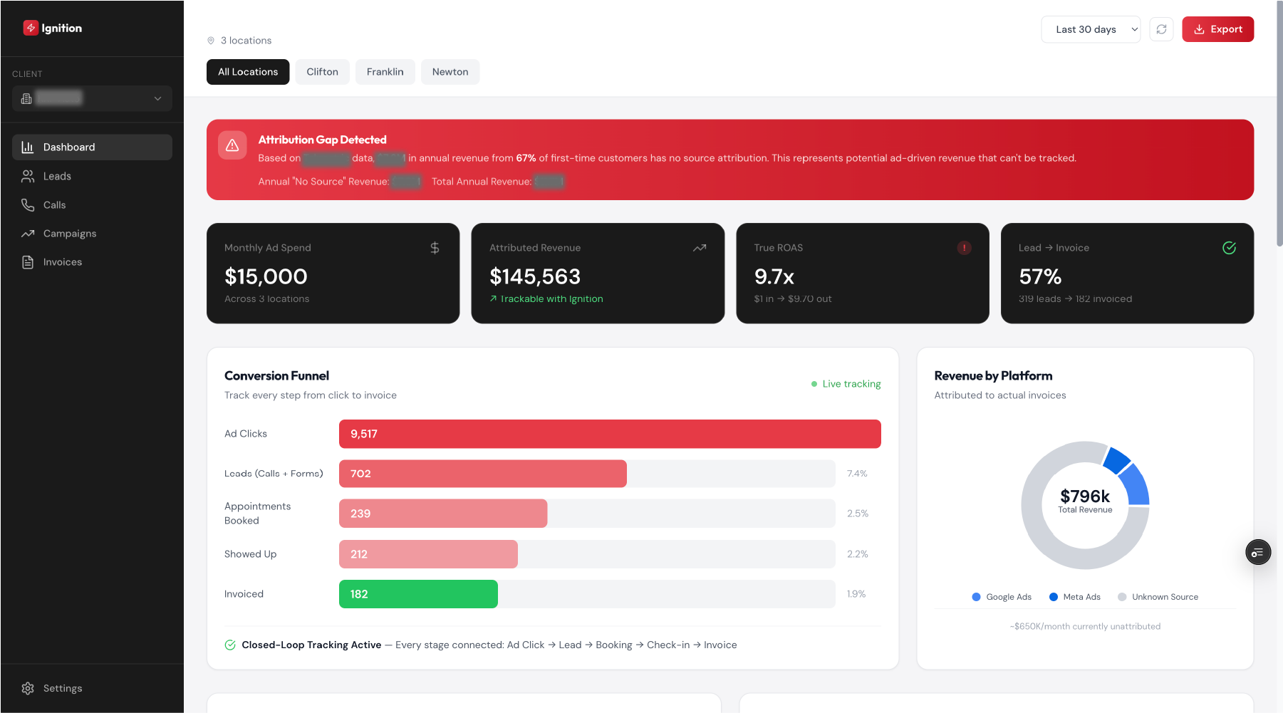Image resolution: width=1283 pixels, height=713 pixels.
Task: Click the Ignition logo icon
Action: [31, 28]
